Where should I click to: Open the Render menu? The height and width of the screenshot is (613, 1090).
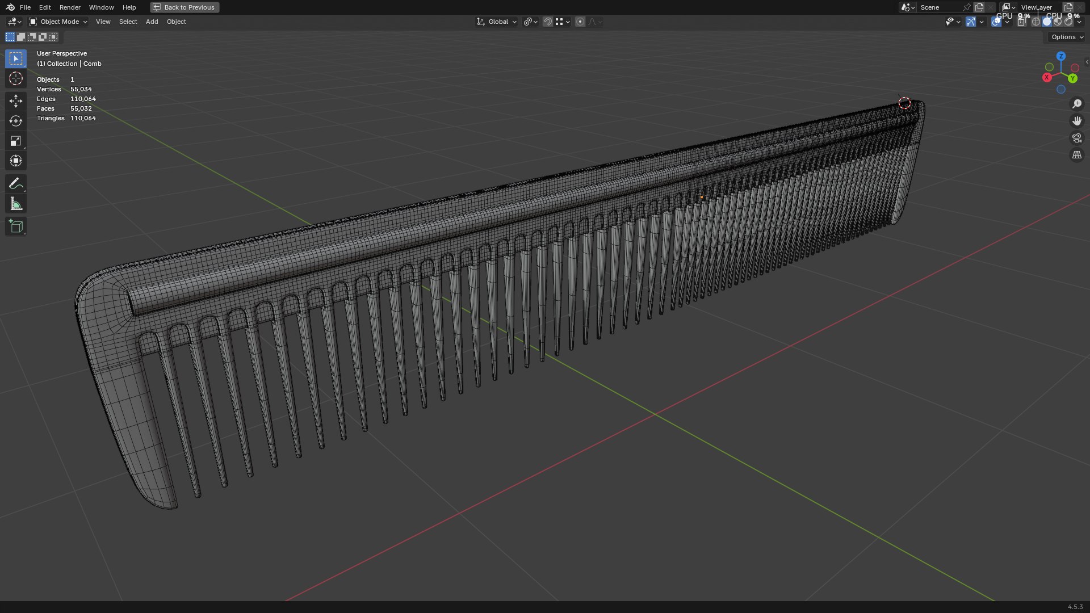(x=70, y=7)
